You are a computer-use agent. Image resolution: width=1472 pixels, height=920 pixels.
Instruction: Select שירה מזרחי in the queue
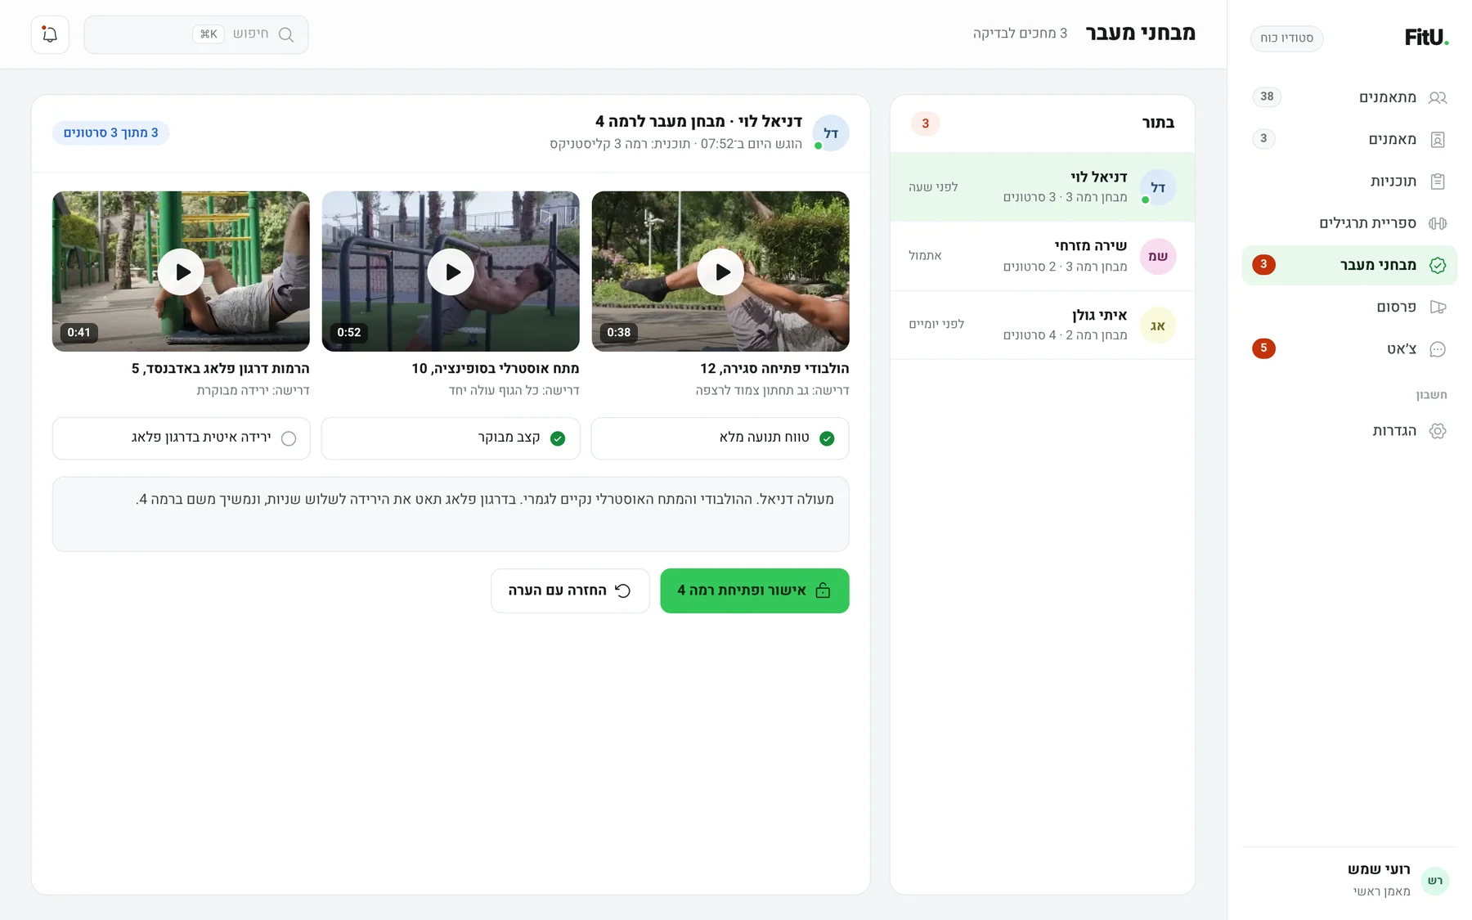point(1042,256)
